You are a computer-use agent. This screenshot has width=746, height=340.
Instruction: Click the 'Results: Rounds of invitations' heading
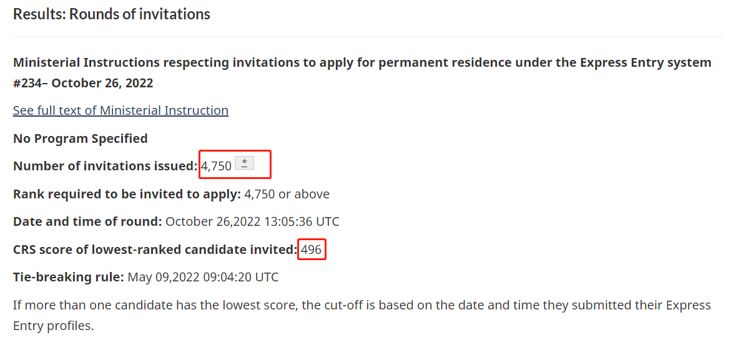112,14
